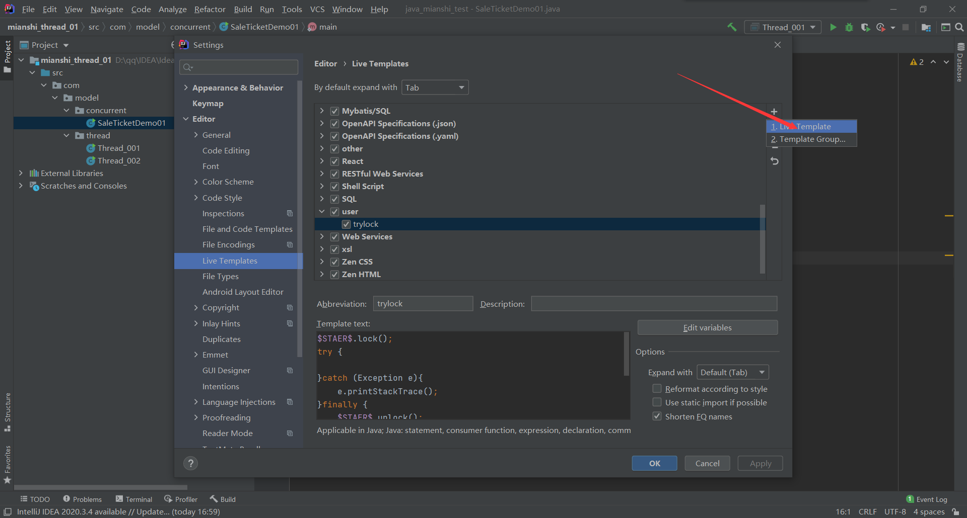Image resolution: width=967 pixels, height=518 pixels.
Task: Open the Refactor menu
Action: (x=210, y=9)
